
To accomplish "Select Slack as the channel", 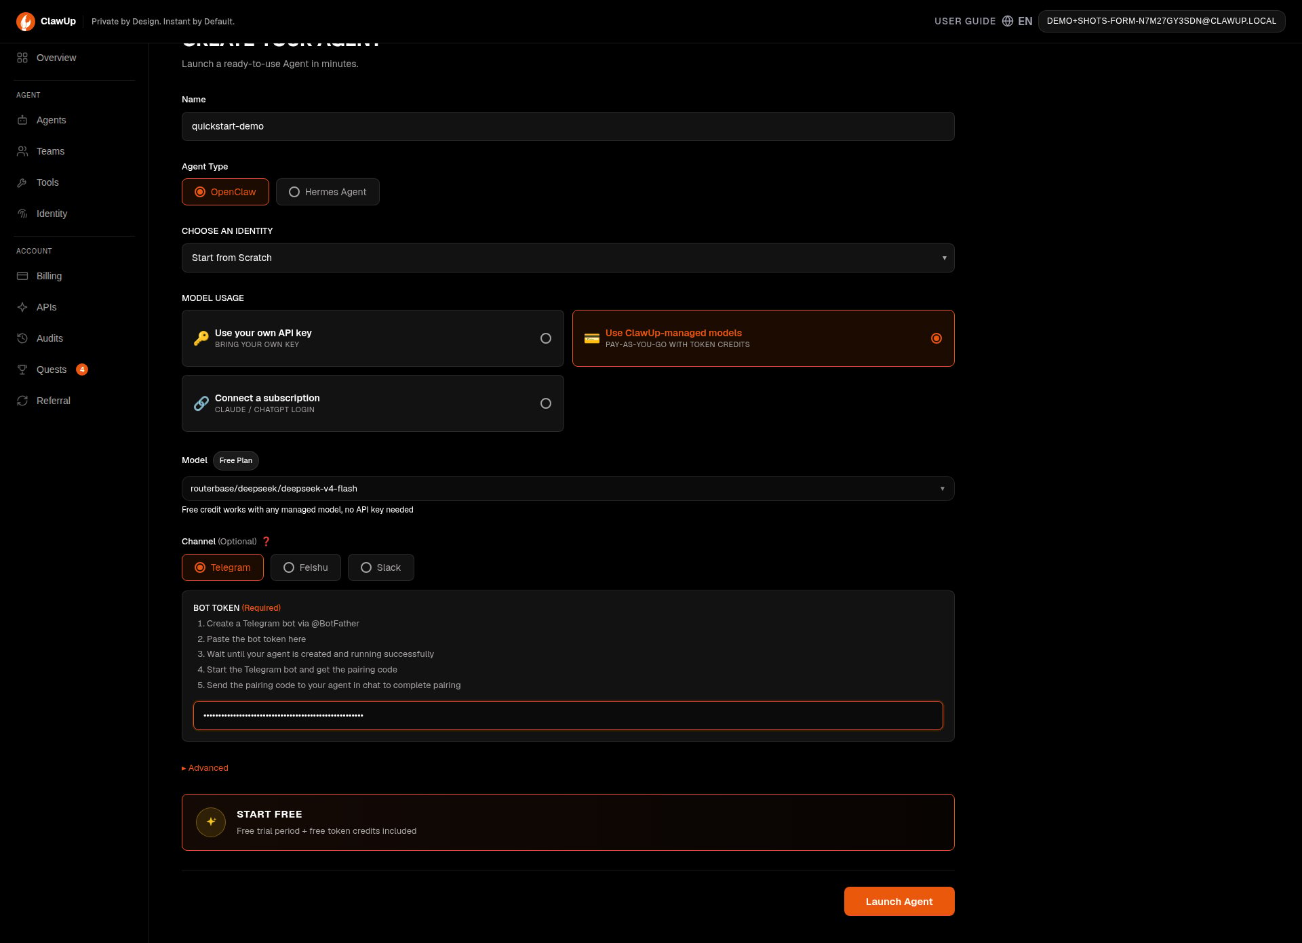I will [381, 567].
